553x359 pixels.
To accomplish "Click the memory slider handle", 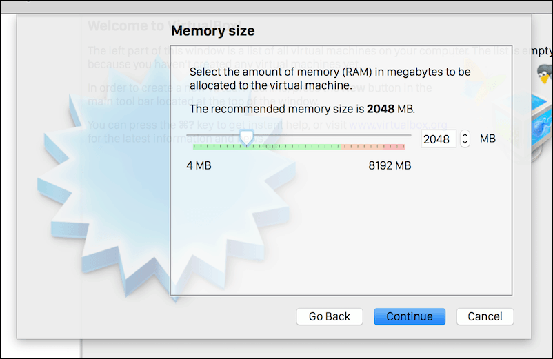I will point(245,139).
